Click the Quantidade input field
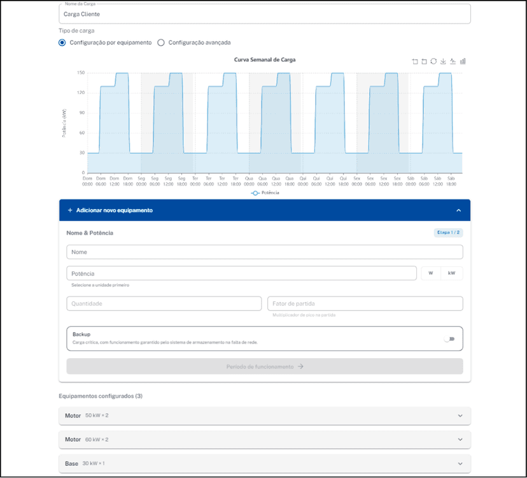Viewport: 527px width, 478px height. [164, 303]
